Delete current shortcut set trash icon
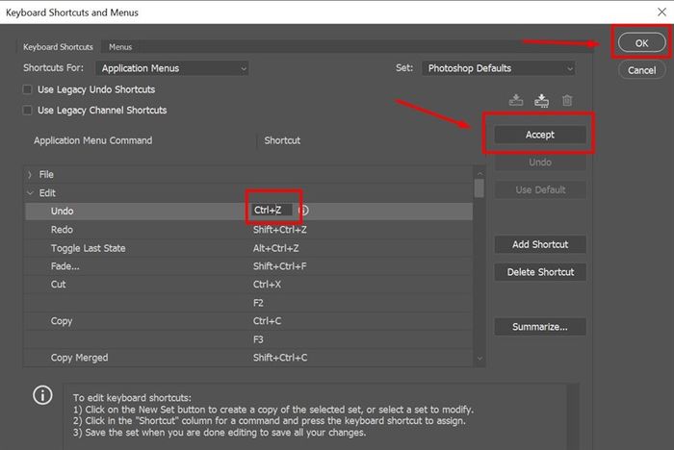Image resolution: width=674 pixels, height=450 pixels. (567, 100)
